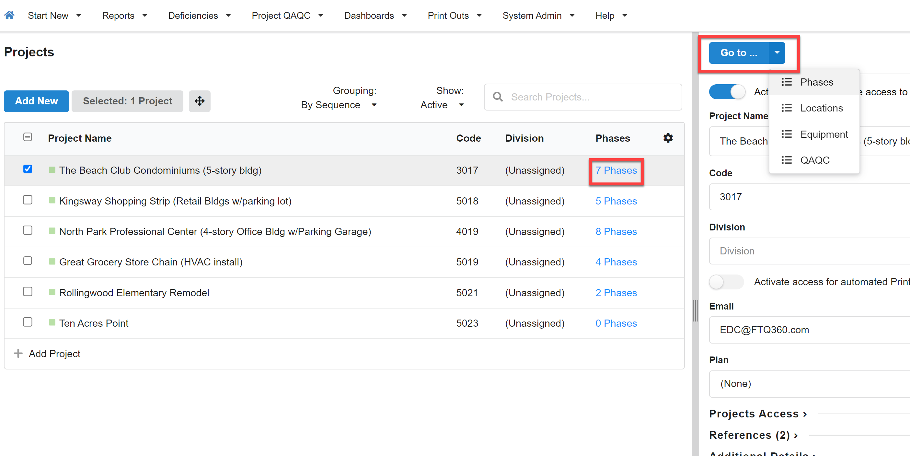This screenshot has width=910, height=456.
Task: Open the Grouping By Sequence dropdown
Action: click(x=339, y=105)
